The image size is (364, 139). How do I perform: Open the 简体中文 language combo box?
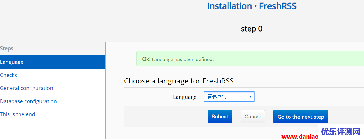[x=229, y=97]
